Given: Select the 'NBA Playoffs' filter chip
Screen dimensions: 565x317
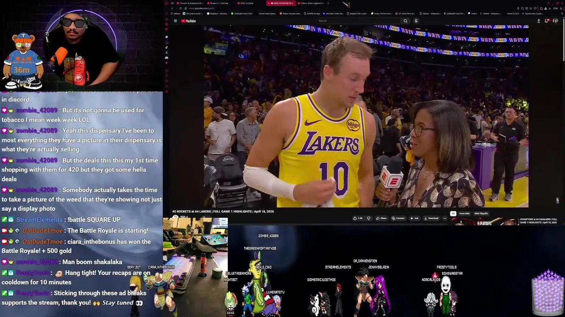Looking at the screenshot, I should (x=481, y=214).
